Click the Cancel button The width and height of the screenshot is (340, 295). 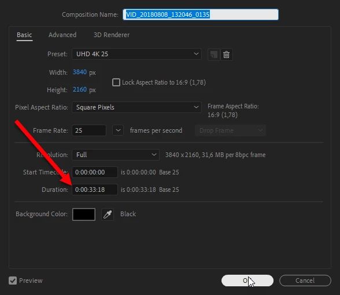coord(305,281)
